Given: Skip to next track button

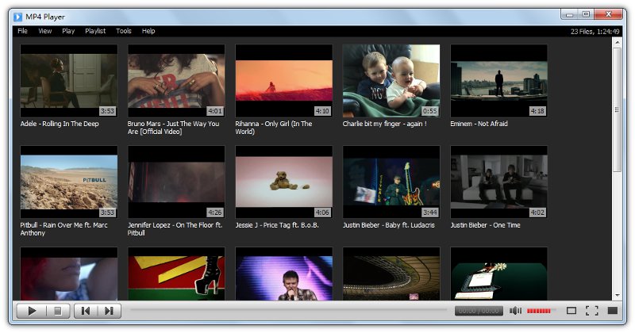Looking at the screenshot, I should tap(109, 311).
